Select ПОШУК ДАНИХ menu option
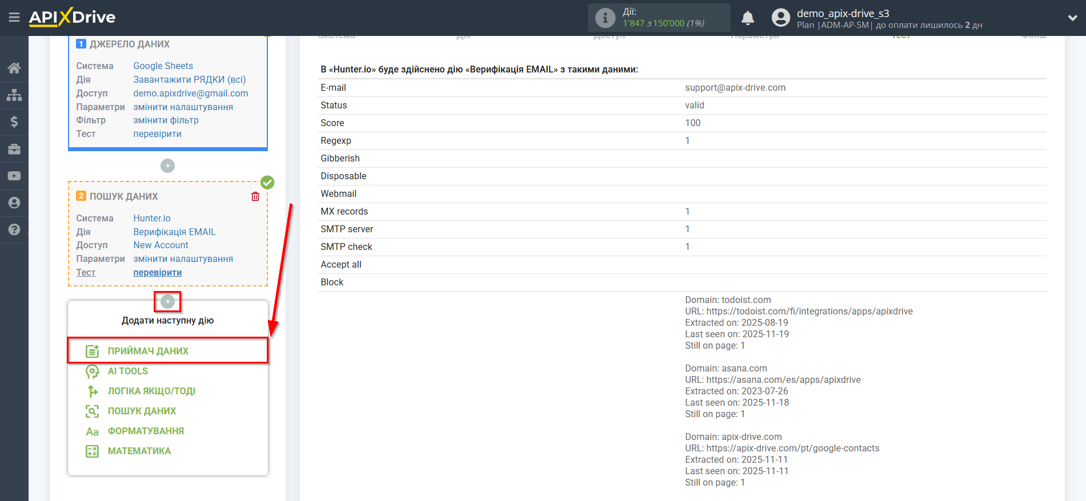This screenshot has height=501, width=1086. (x=142, y=411)
